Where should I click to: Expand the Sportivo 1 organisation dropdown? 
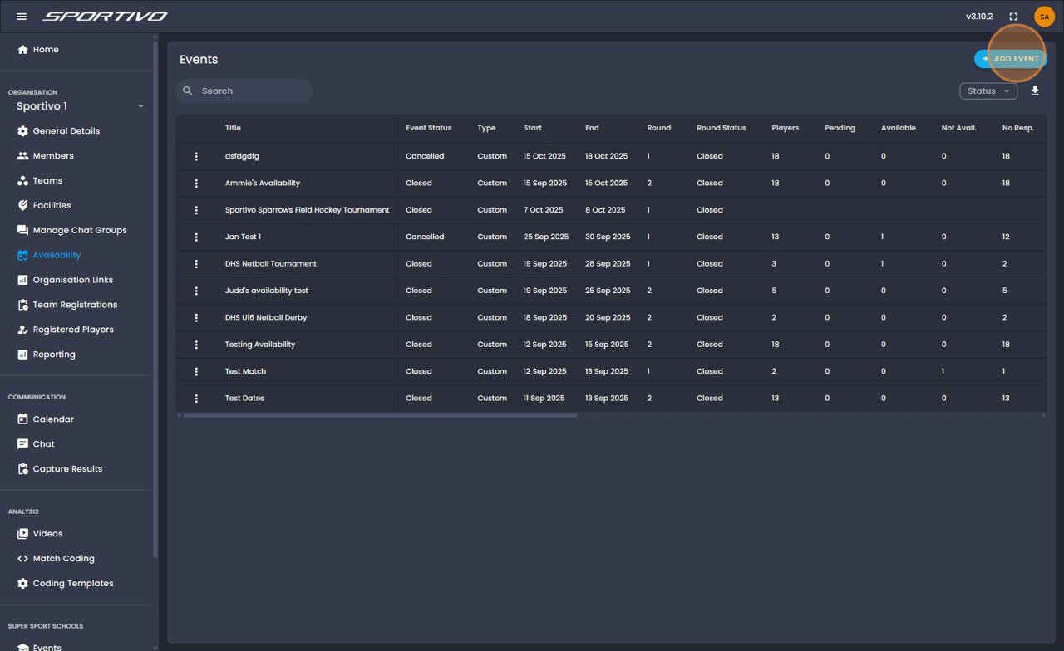coord(80,106)
